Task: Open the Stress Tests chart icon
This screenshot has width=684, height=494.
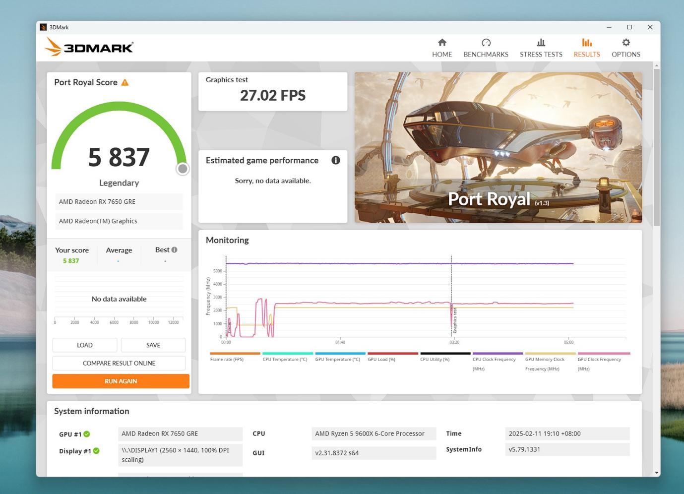Action: [541, 43]
